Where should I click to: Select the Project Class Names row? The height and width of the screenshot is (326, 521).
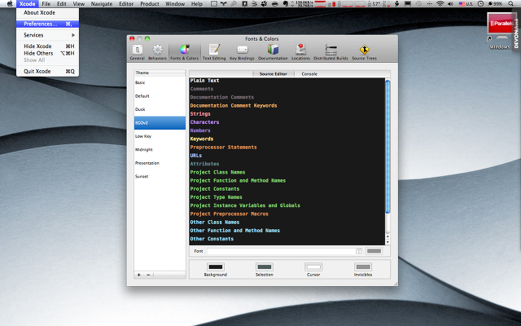click(287, 172)
